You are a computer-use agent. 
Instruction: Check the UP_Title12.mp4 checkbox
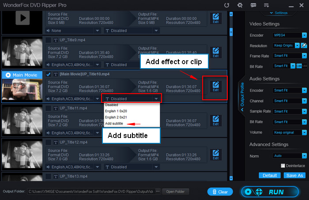coord(48,142)
